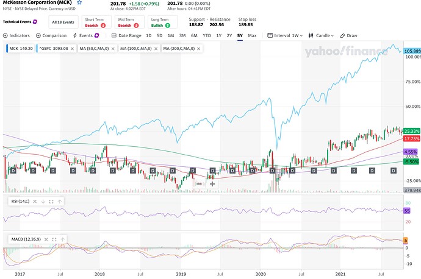Click the MA (200,C,MA,0) label
Screen dimensions: 421x279
coord(179,49)
